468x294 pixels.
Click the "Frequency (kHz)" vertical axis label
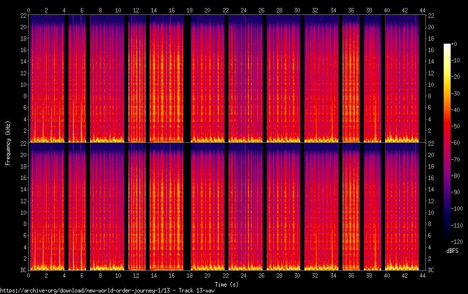(7, 143)
